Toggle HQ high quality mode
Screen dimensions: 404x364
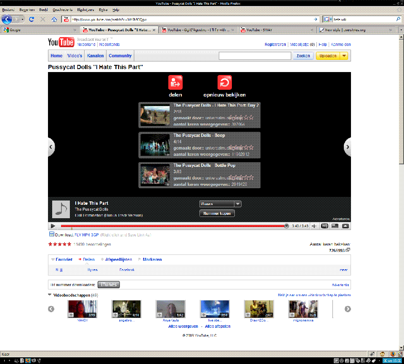coord(324,226)
